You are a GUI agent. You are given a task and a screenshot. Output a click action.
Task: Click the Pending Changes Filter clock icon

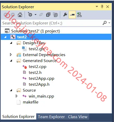(x=30, y=14)
